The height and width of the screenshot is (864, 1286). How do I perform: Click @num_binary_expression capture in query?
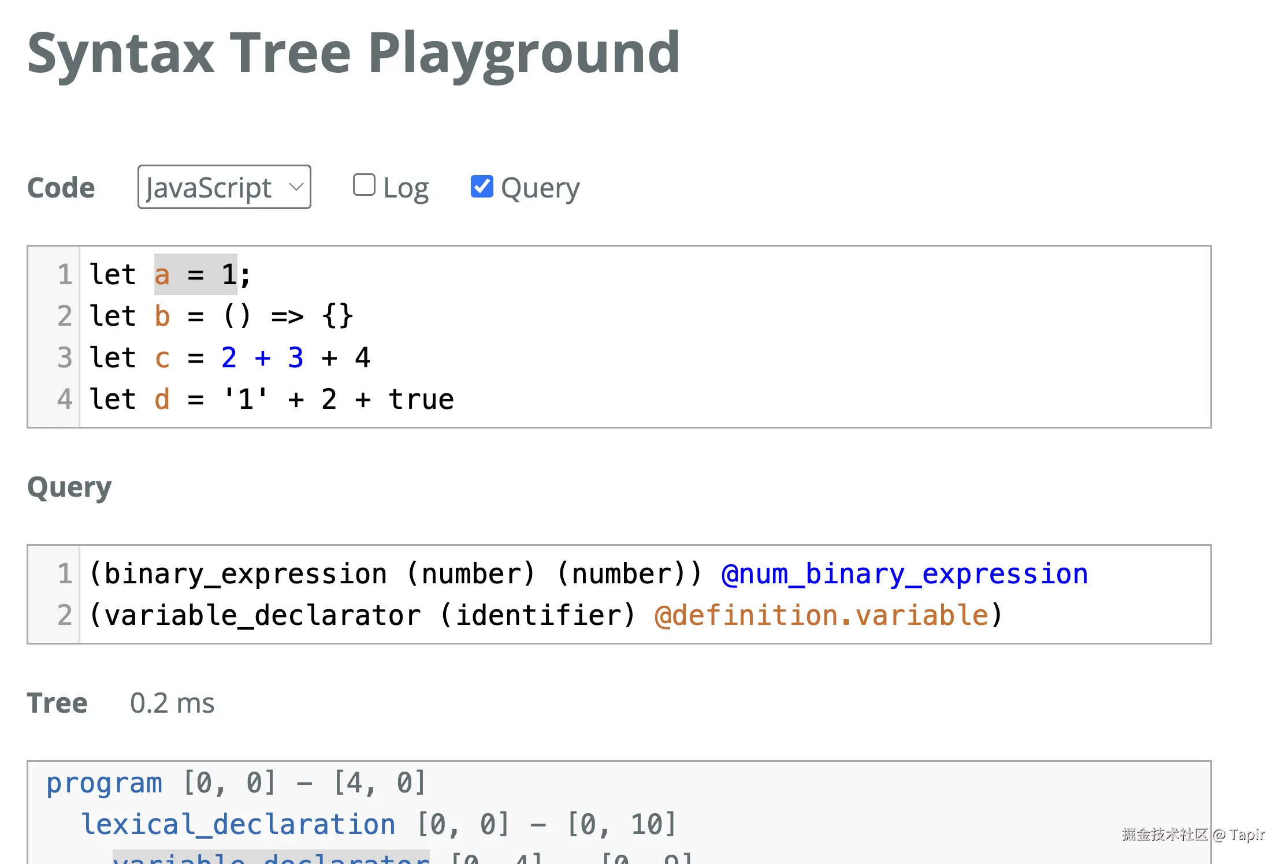pos(904,574)
